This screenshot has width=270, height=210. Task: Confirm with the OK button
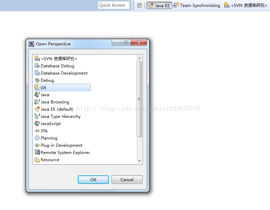coord(93,179)
